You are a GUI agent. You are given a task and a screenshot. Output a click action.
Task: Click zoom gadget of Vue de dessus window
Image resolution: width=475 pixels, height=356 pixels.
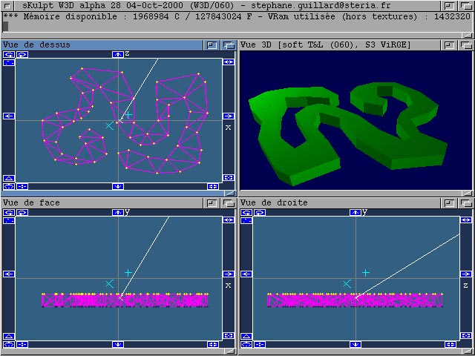tap(212, 46)
